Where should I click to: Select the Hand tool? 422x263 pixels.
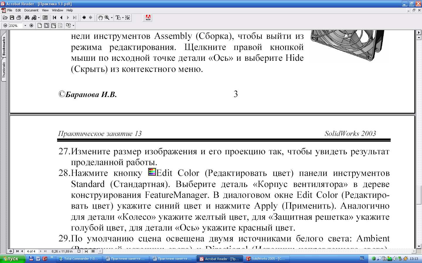100,18
